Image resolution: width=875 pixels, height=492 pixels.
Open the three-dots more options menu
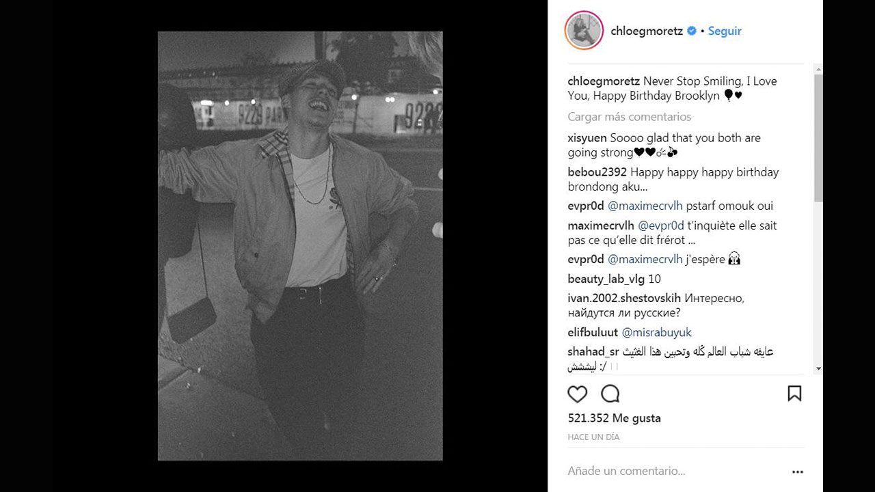[x=797, y=471]
